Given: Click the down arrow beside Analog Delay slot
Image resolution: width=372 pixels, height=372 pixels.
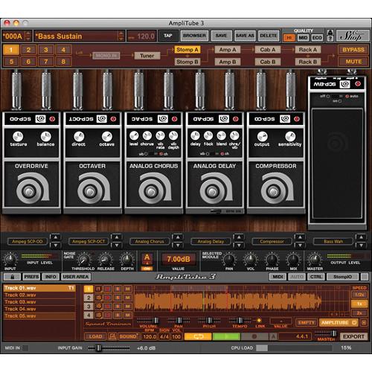Looking at the screenshot, I should point(239,246).
